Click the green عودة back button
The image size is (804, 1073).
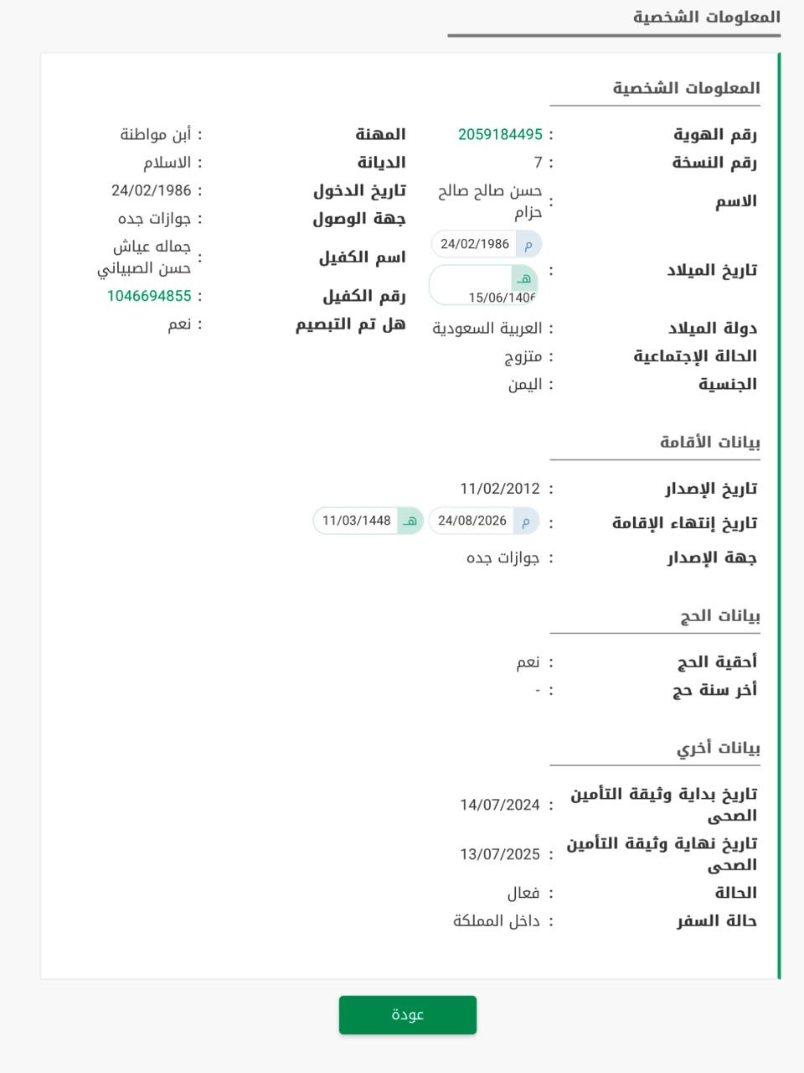(408, 1014)
